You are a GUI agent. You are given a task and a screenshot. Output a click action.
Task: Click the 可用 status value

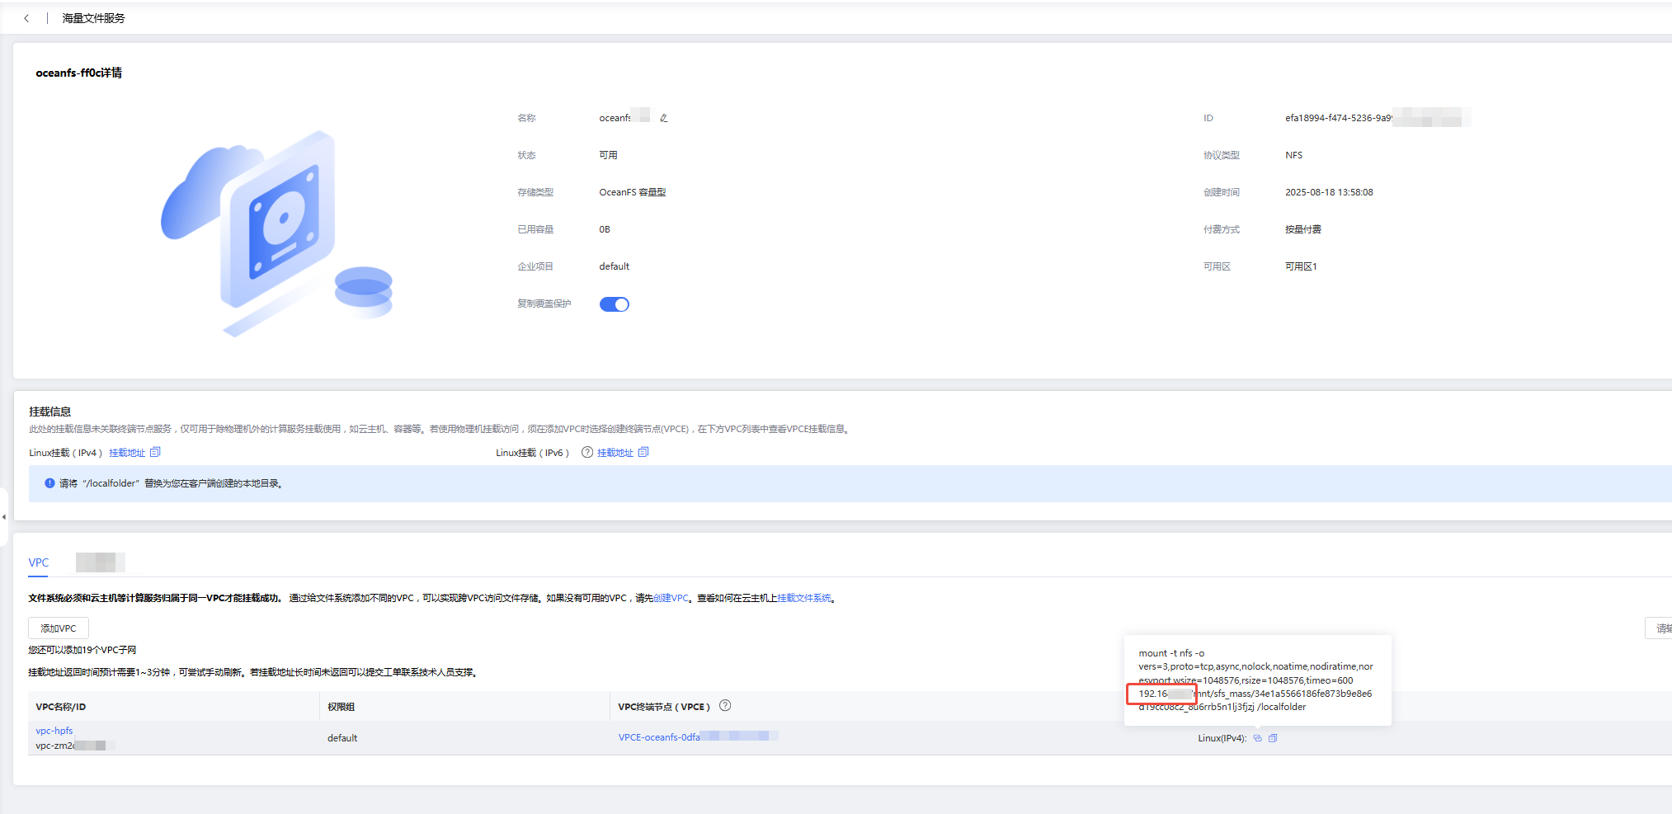[608, 155]
